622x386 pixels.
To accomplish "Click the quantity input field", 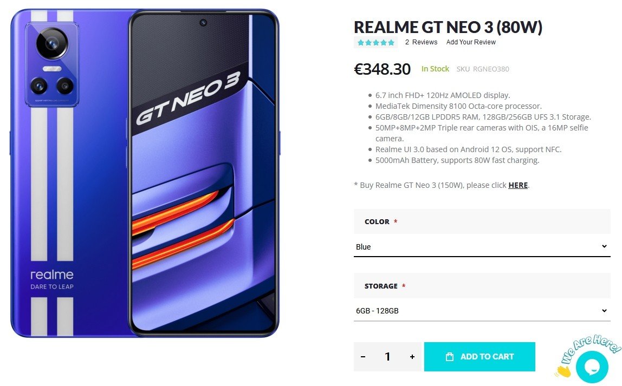I will (x=387, y=357).
